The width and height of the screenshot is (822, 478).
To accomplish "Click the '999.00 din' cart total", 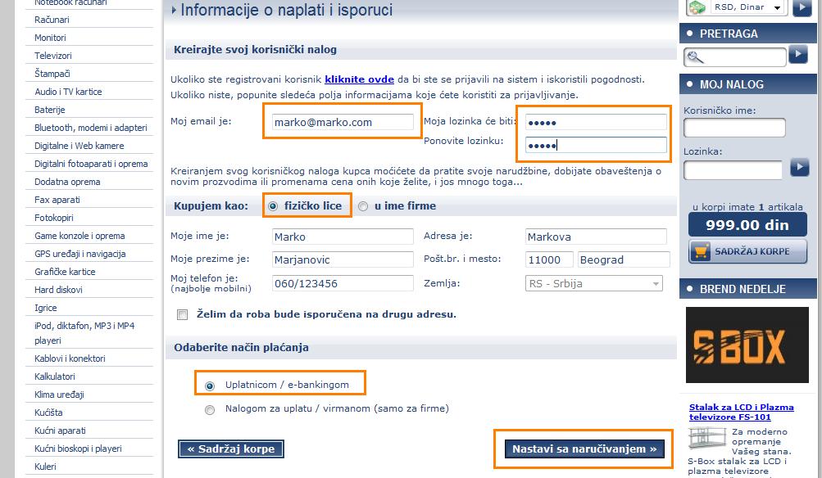I will tap(747, 225).
